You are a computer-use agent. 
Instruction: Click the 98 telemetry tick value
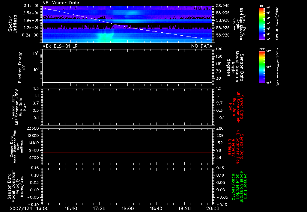tap(219, 150)
